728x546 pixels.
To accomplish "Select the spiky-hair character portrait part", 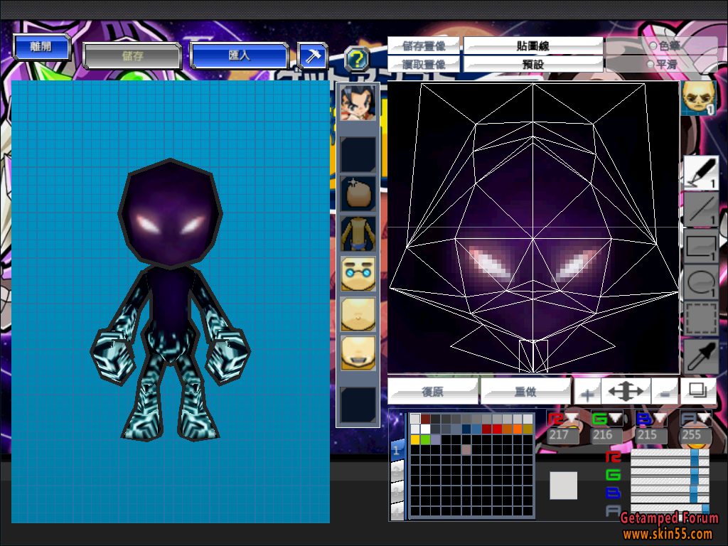I will 358,102.
